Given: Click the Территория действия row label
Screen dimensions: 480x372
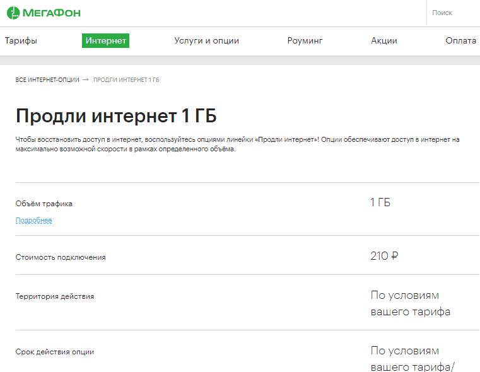Looking at the screenshot, I should 55,296.
